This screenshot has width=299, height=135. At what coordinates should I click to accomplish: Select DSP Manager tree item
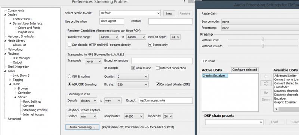pyautogui.click(x=22, y=58)
